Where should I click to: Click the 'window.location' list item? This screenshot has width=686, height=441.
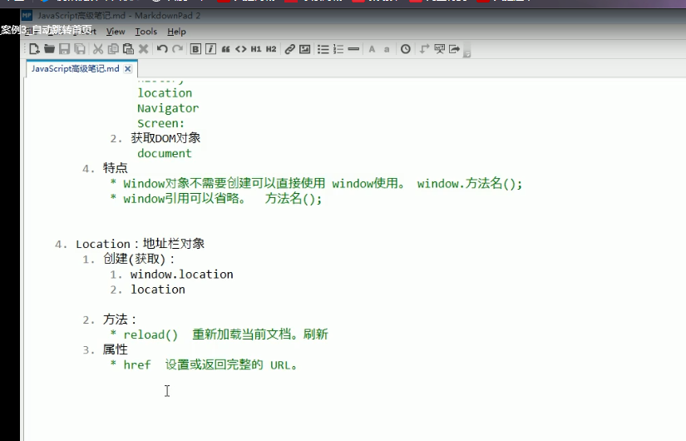point(181,275)
